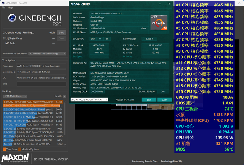Click the Multiplier value 47.7x
Image resolution: width=244 pixels, height=165 pixels.
[99, 49]
